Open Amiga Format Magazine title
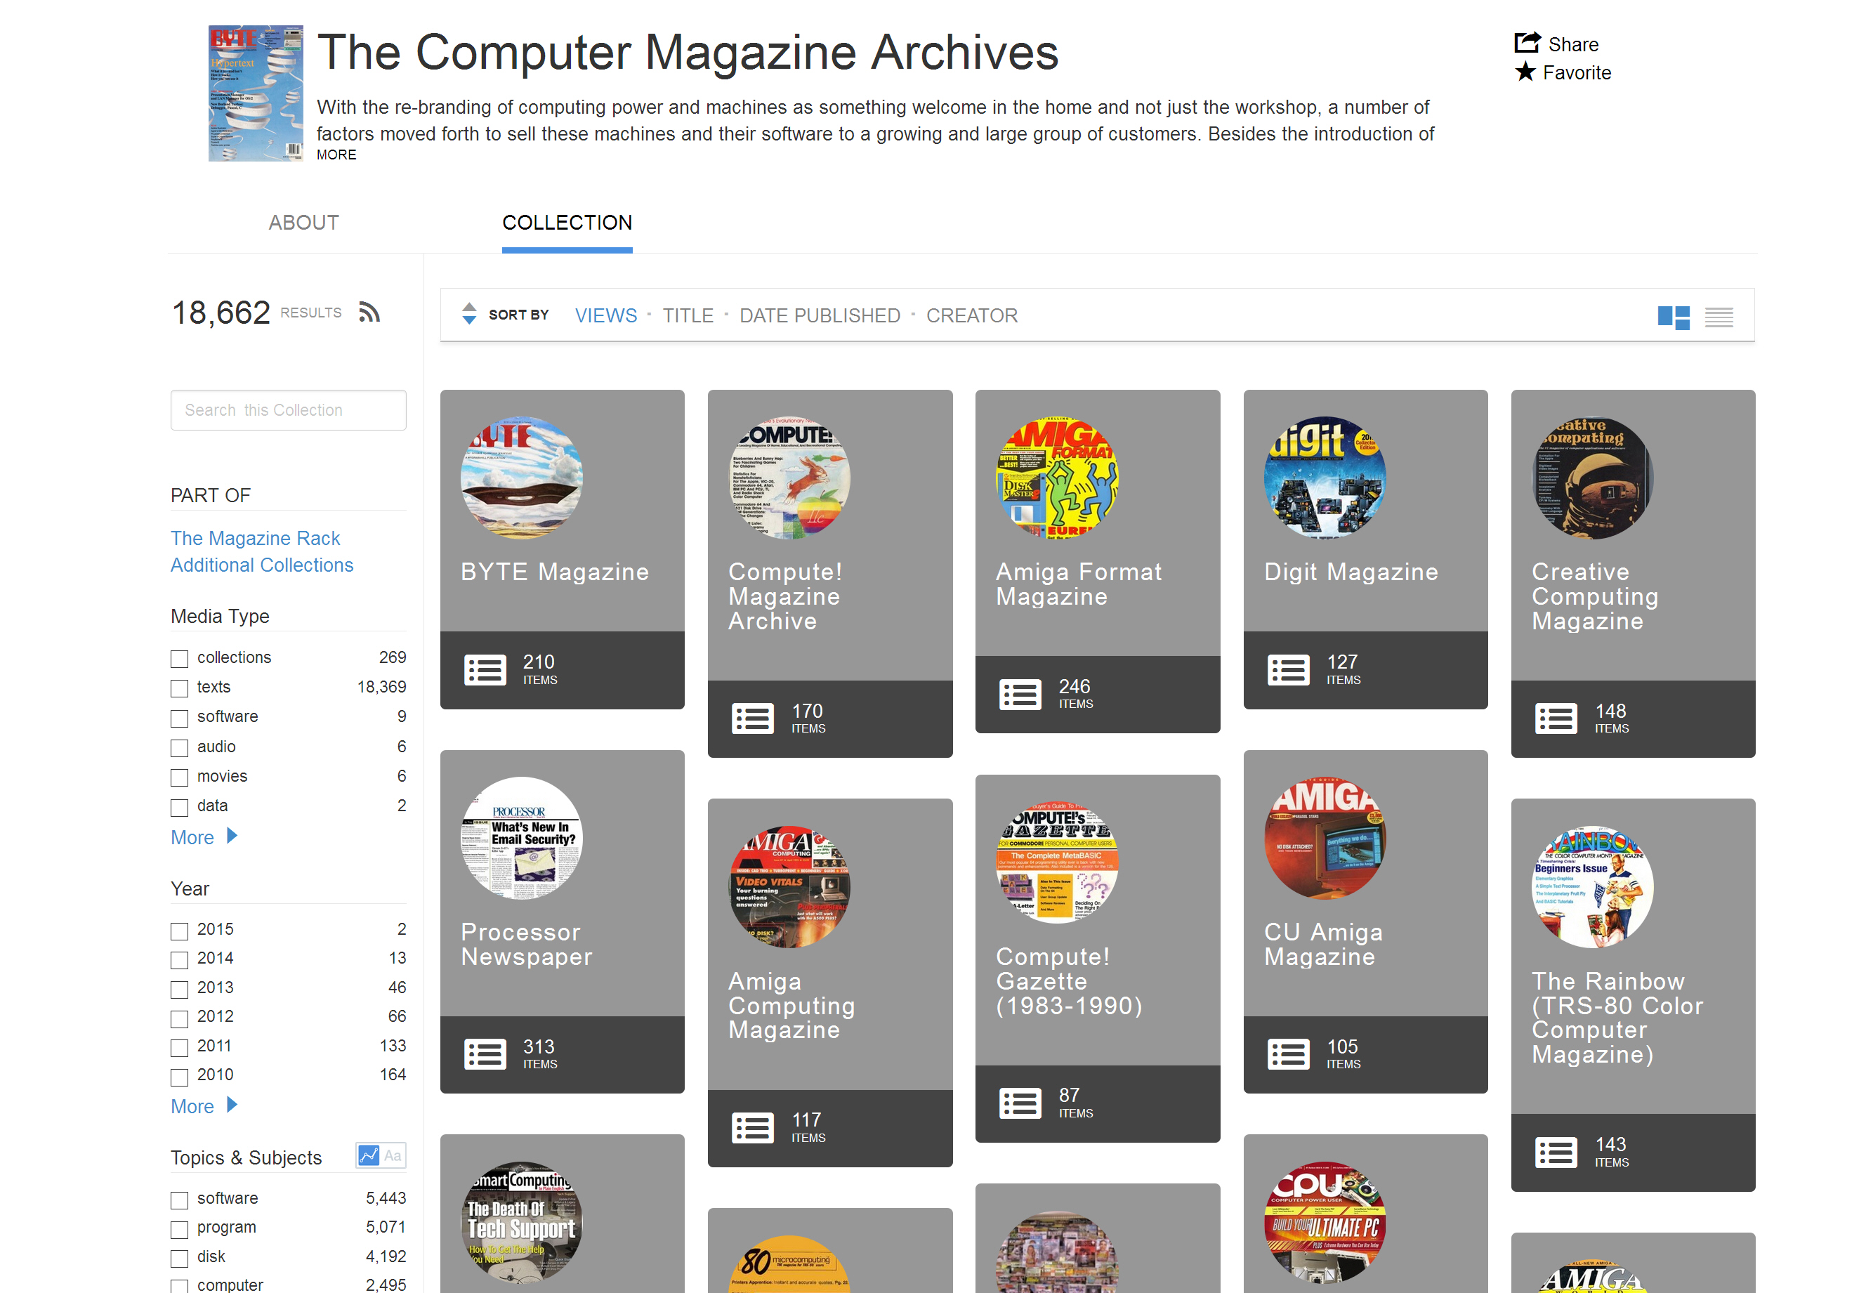This screenshot has width=1866, height=1293. click(1079, 584)
